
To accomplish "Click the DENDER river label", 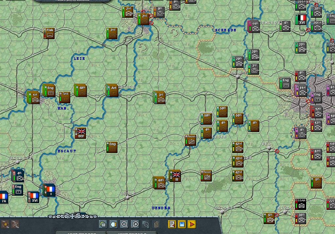I will pos(161,208).
